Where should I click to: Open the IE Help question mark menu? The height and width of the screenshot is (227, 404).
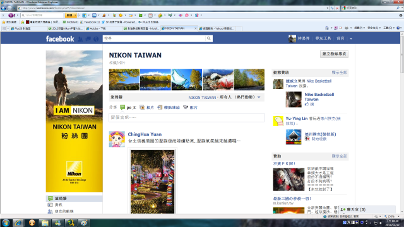pos(399,28)
